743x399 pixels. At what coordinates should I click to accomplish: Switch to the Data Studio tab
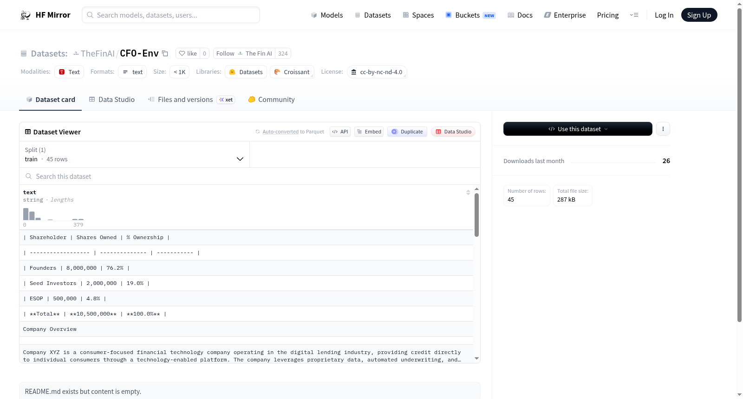(112, 100)
